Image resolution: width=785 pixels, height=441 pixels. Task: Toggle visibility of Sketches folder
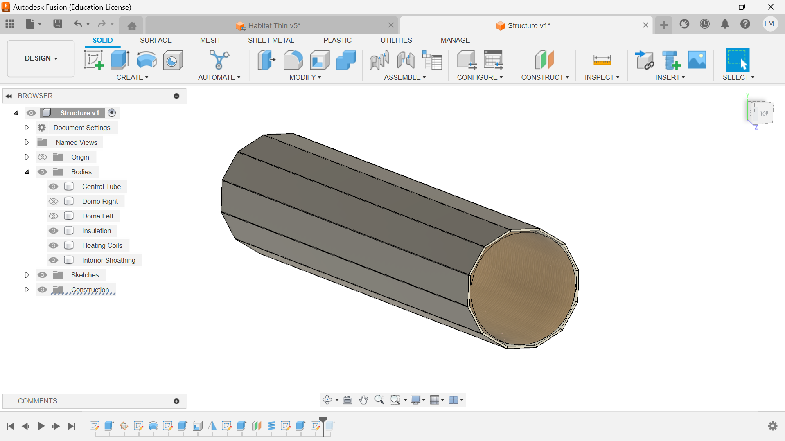42,275
